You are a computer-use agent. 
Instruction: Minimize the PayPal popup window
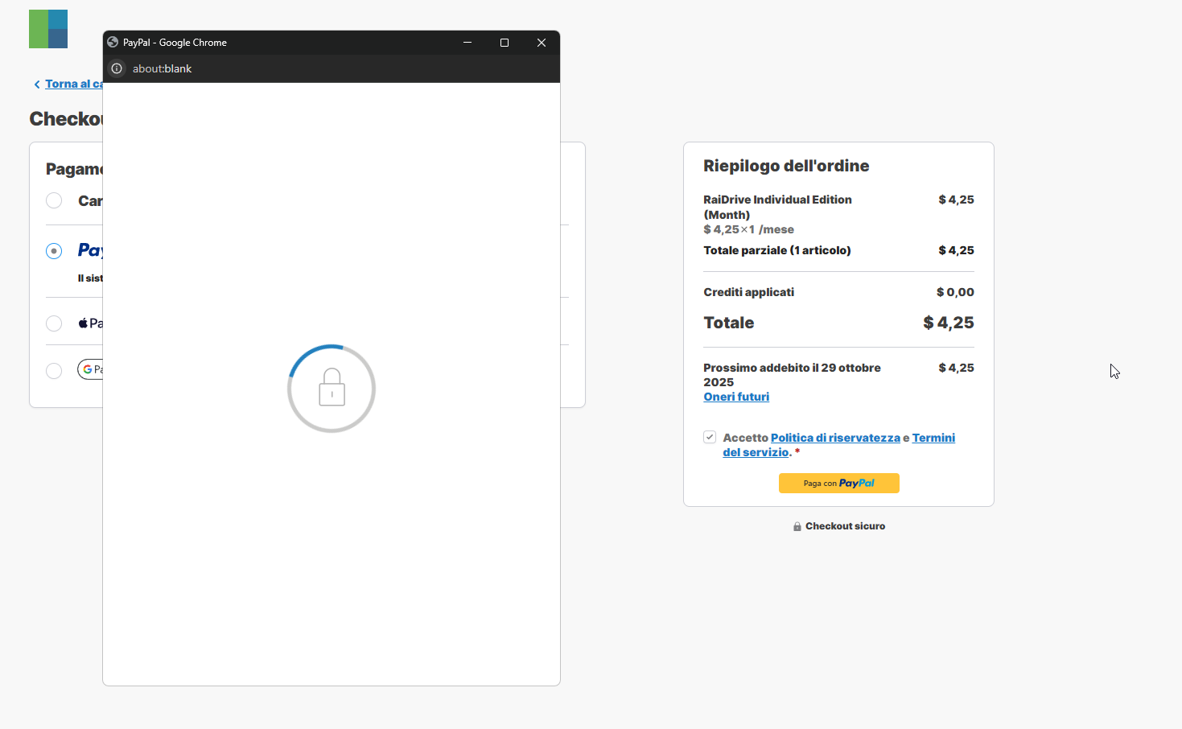[467, 43]
